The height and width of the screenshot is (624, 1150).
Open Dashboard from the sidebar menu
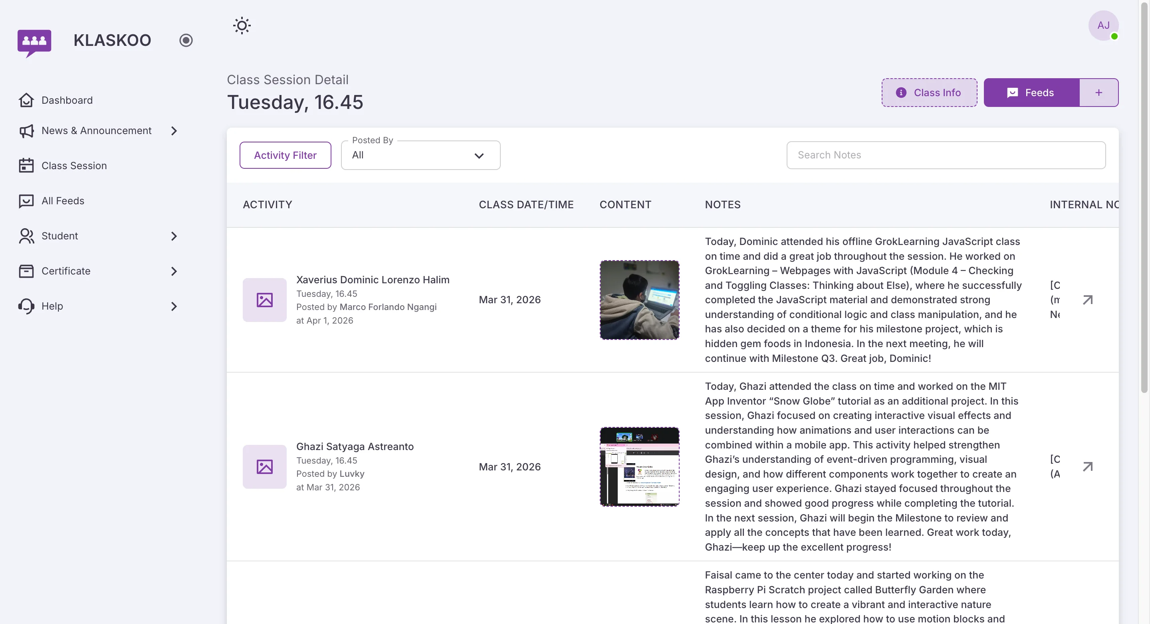pyautogui.click(x=67, y=100)
